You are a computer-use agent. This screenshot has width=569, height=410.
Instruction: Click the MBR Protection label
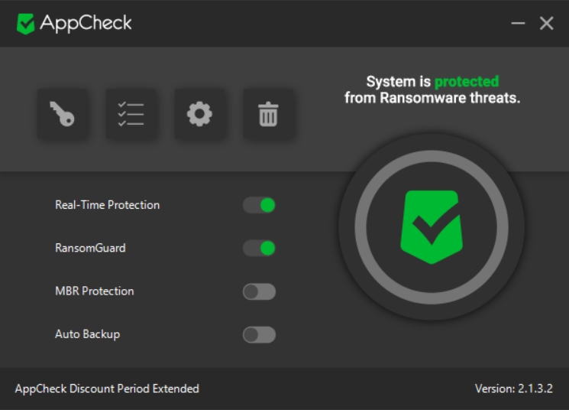[94, 291]
